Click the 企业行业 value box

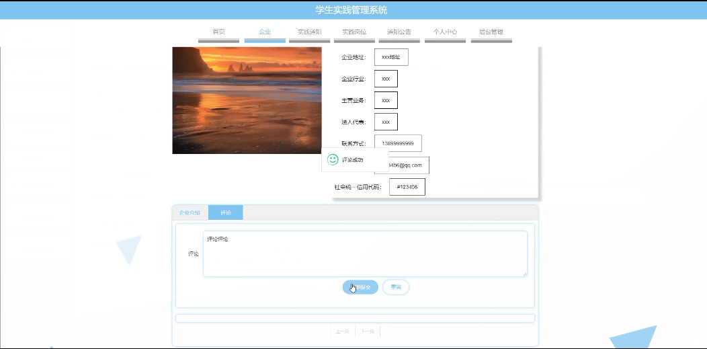[x=386, y=79]
